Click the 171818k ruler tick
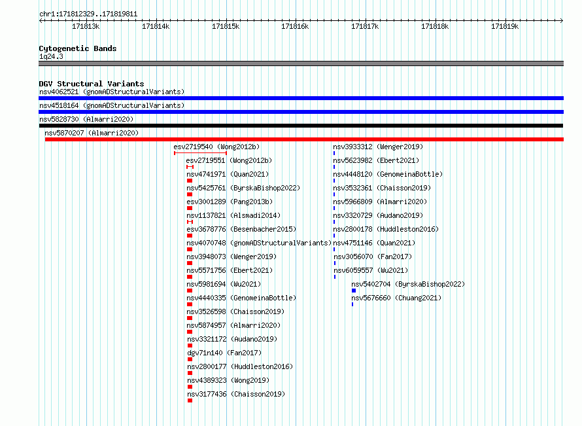 coord(435,26)
